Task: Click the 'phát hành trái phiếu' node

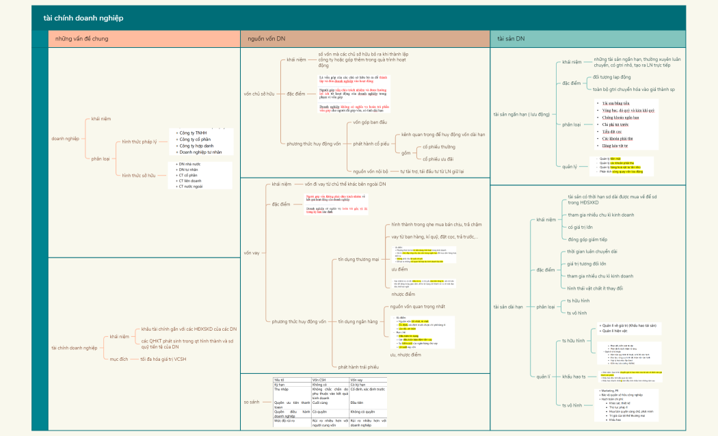Action: 358,367
